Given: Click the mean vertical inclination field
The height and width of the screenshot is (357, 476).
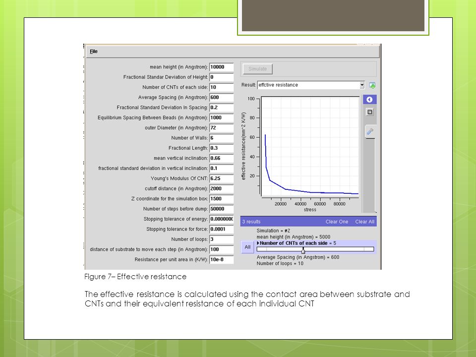Looking at the screenshot, I should pyautogui.click(x=221, y=158).
